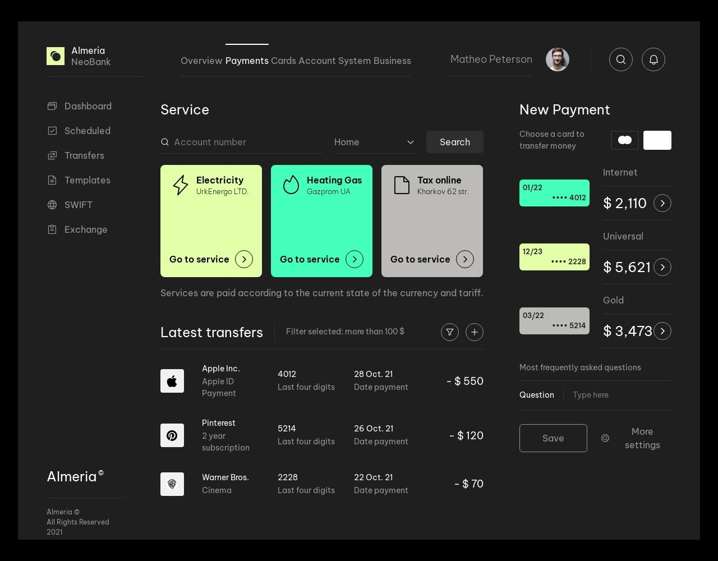
Task: Select the white card type toggle
Action: tap(657, 140)
